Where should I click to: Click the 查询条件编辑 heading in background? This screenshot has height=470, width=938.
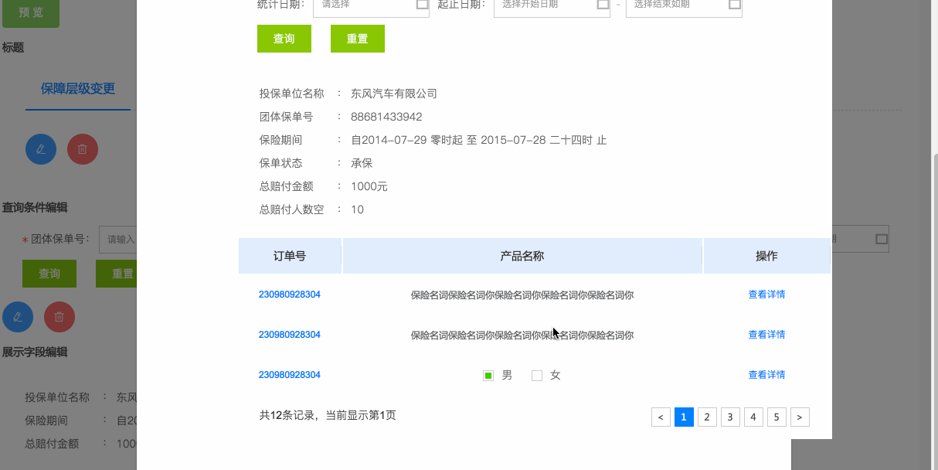pos(35,207)
